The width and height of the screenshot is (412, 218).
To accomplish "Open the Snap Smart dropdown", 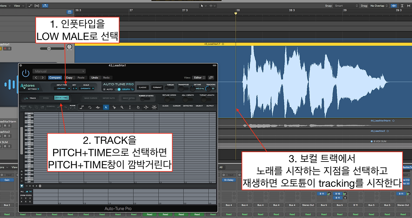I will 346,6.
